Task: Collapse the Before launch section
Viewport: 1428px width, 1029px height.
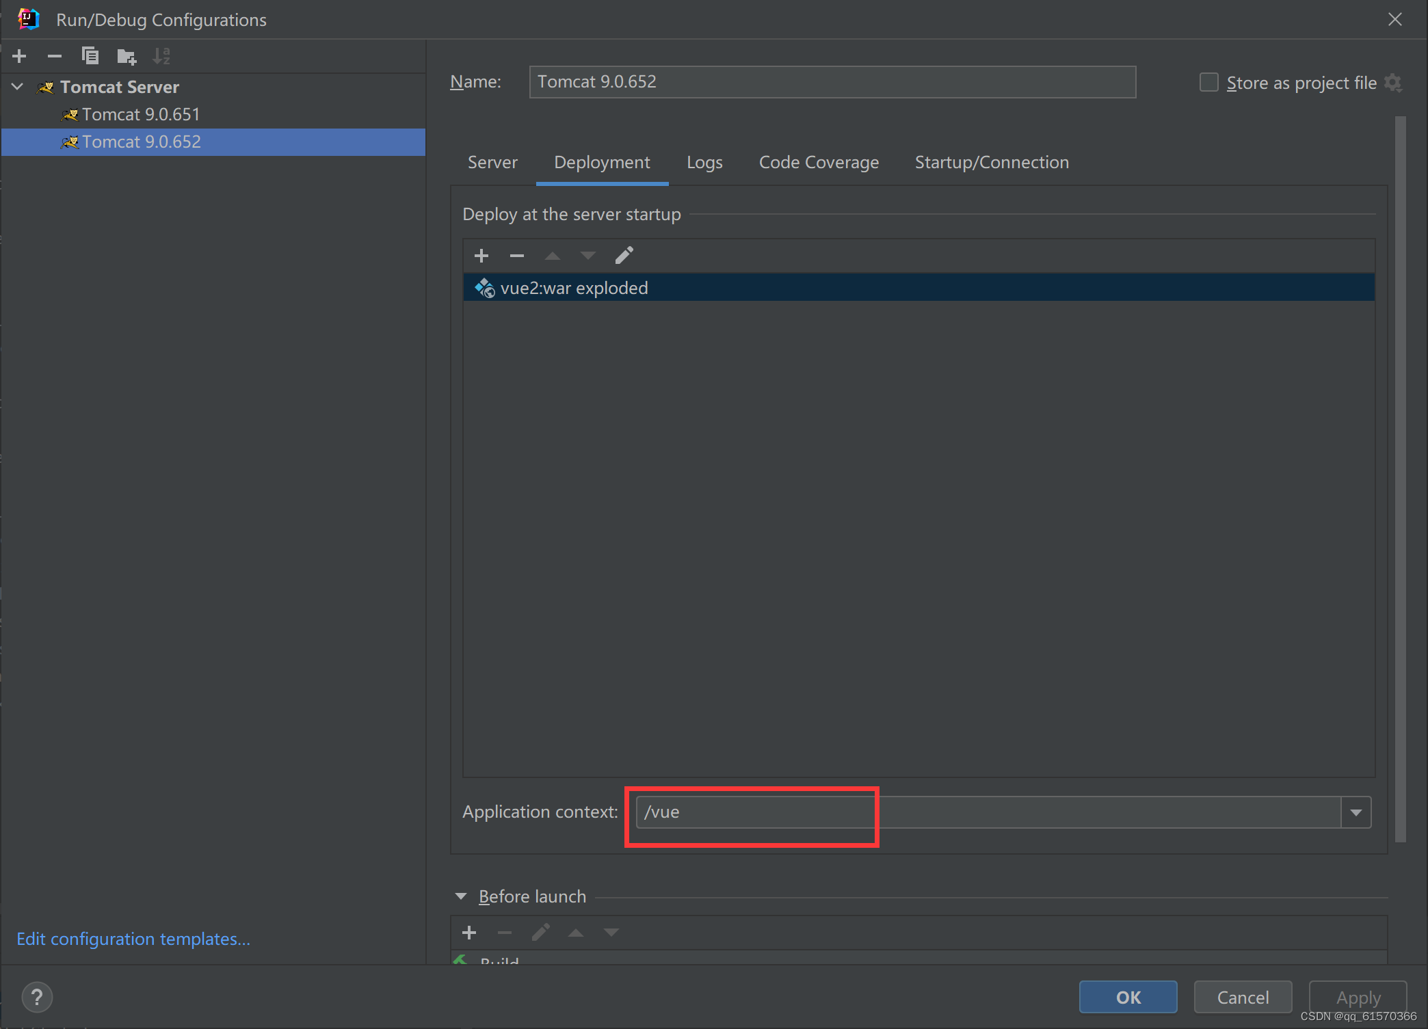Action: coord(461,896)
